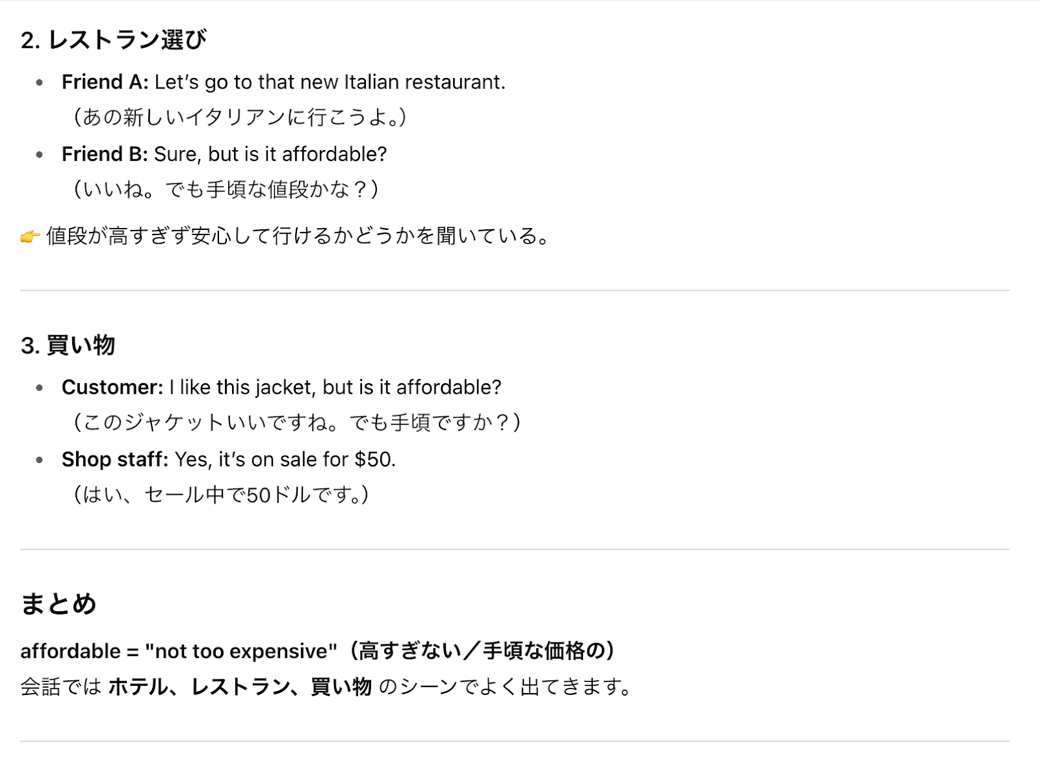1040x769 pixels.
Task: Click the bold "Customer:" label
Action: (112, 388)
